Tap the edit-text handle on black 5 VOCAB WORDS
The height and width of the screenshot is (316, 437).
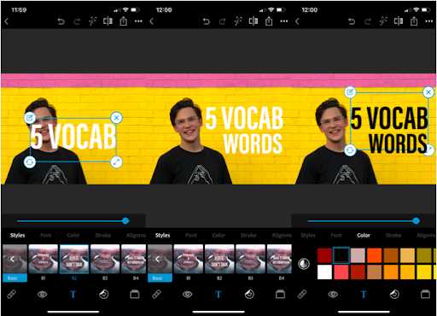click(350, 92)
